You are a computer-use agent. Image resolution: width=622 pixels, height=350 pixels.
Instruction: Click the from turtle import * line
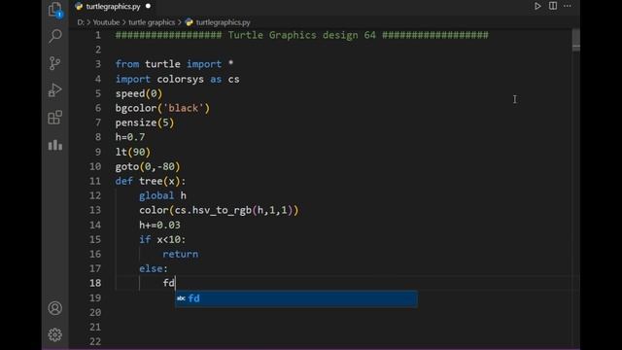click(x=174, y=64)
